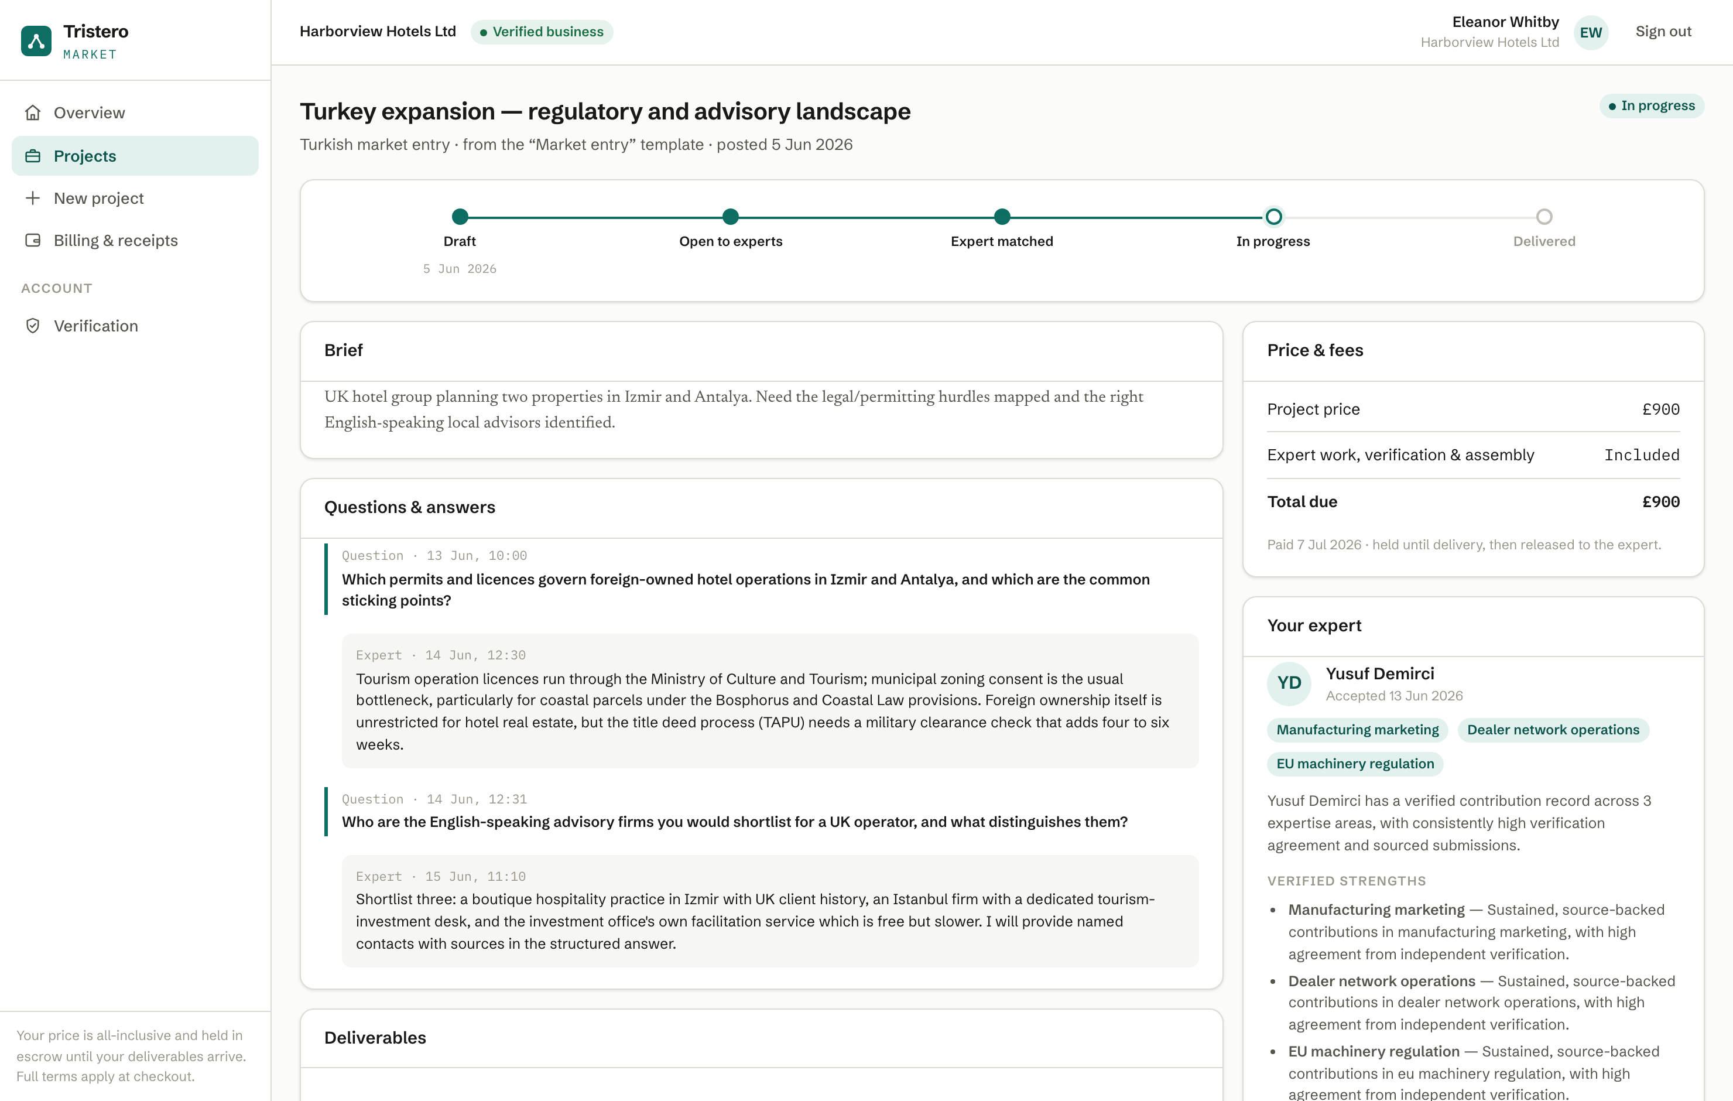Click the 5 Jun 2026 draft date
Image resolution: width=1733 pixels, height=1101 pixels.
(x=460, y=269)
